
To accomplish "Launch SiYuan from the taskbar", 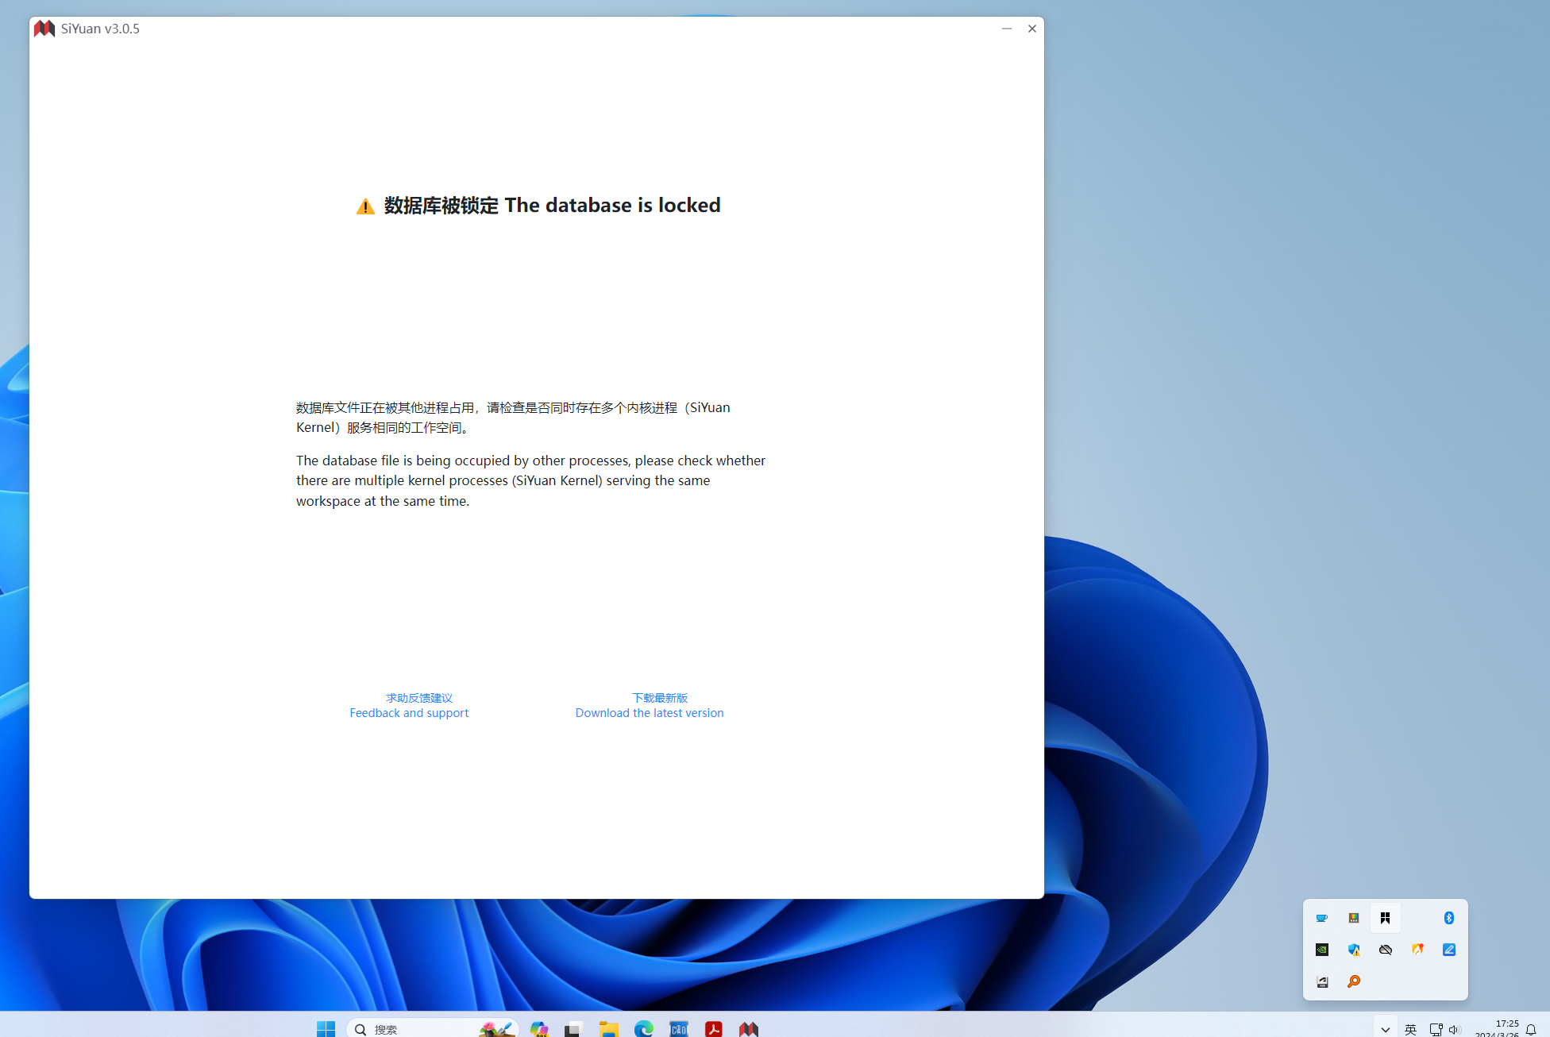I will point(748,1027).
